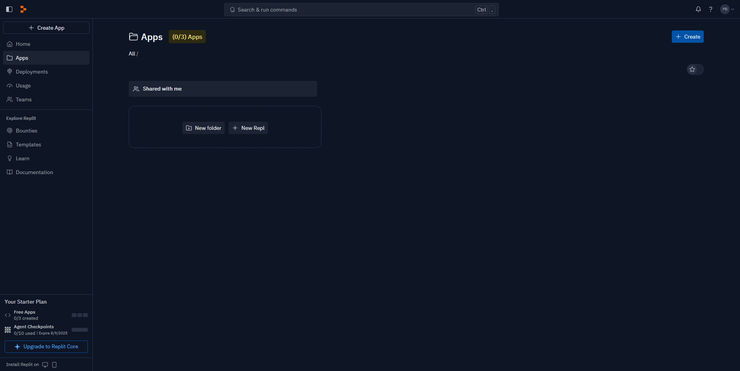Open the Teams page
740x371 pixels.
click(x=46, y=99)
